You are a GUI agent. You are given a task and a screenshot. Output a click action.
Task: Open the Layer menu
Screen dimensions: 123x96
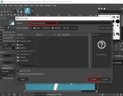point(26,5)
